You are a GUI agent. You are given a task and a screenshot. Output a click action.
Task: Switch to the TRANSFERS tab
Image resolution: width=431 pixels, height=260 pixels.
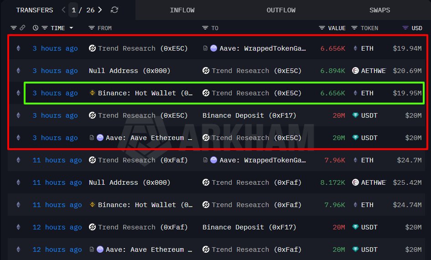click(35, 10)
